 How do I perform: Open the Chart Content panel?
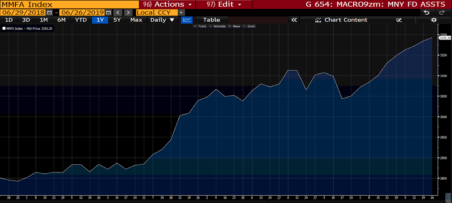pos(341,20)
